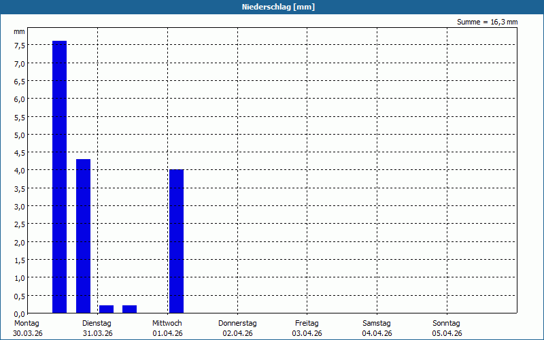Viewport: 544px width, 340px height.
Task: Click the Summe = 16,3 mm total label
Action: point(487,22)
